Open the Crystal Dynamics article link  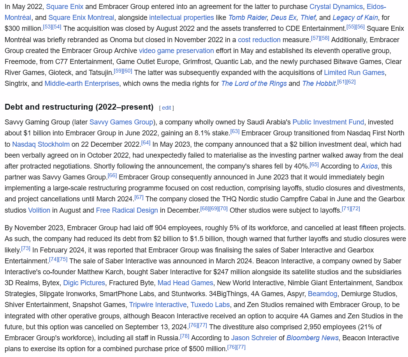(336, 7)
